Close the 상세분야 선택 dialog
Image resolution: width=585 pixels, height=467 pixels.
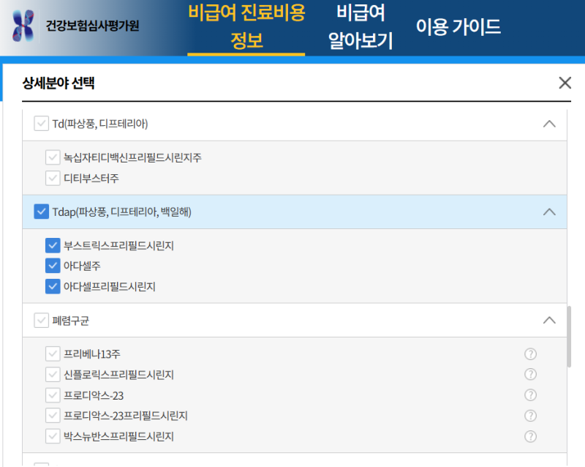[x=565, y=83]
